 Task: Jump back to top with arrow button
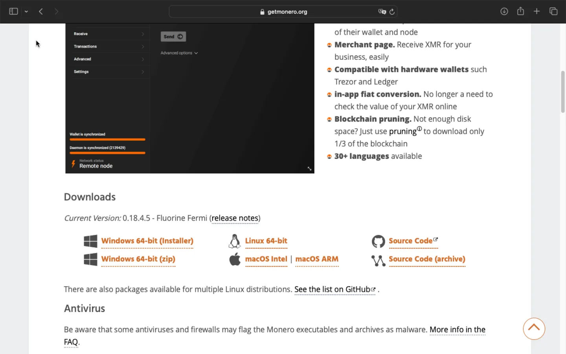point(534,328)
